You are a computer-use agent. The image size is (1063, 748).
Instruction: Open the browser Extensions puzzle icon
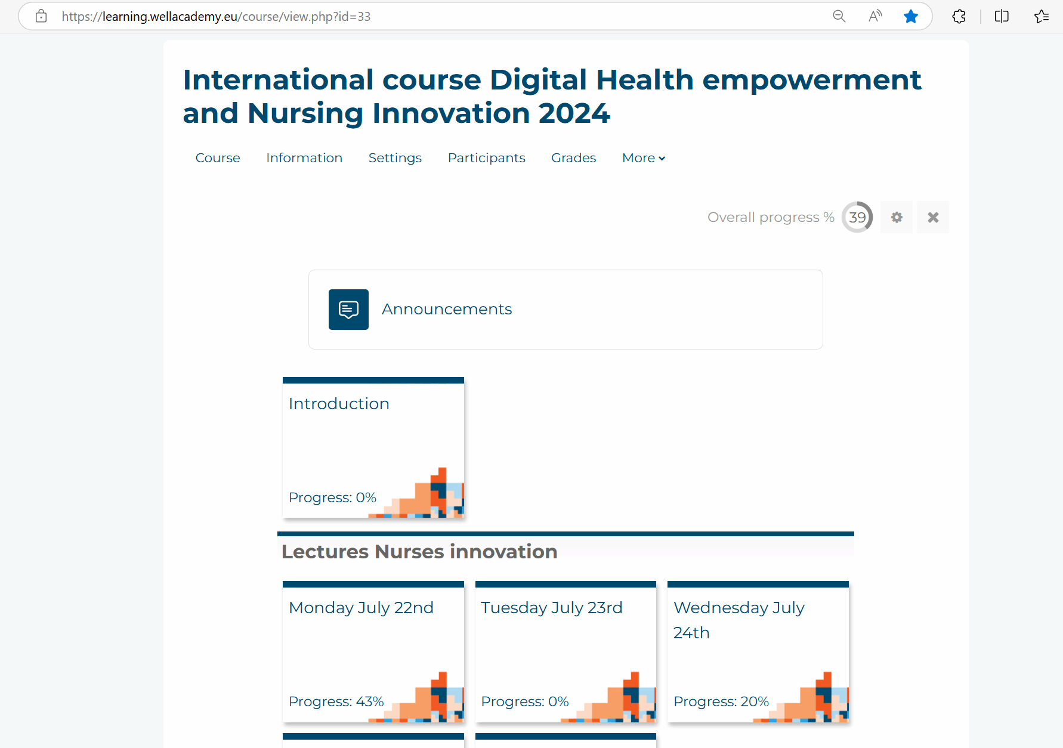click(959, 16)
